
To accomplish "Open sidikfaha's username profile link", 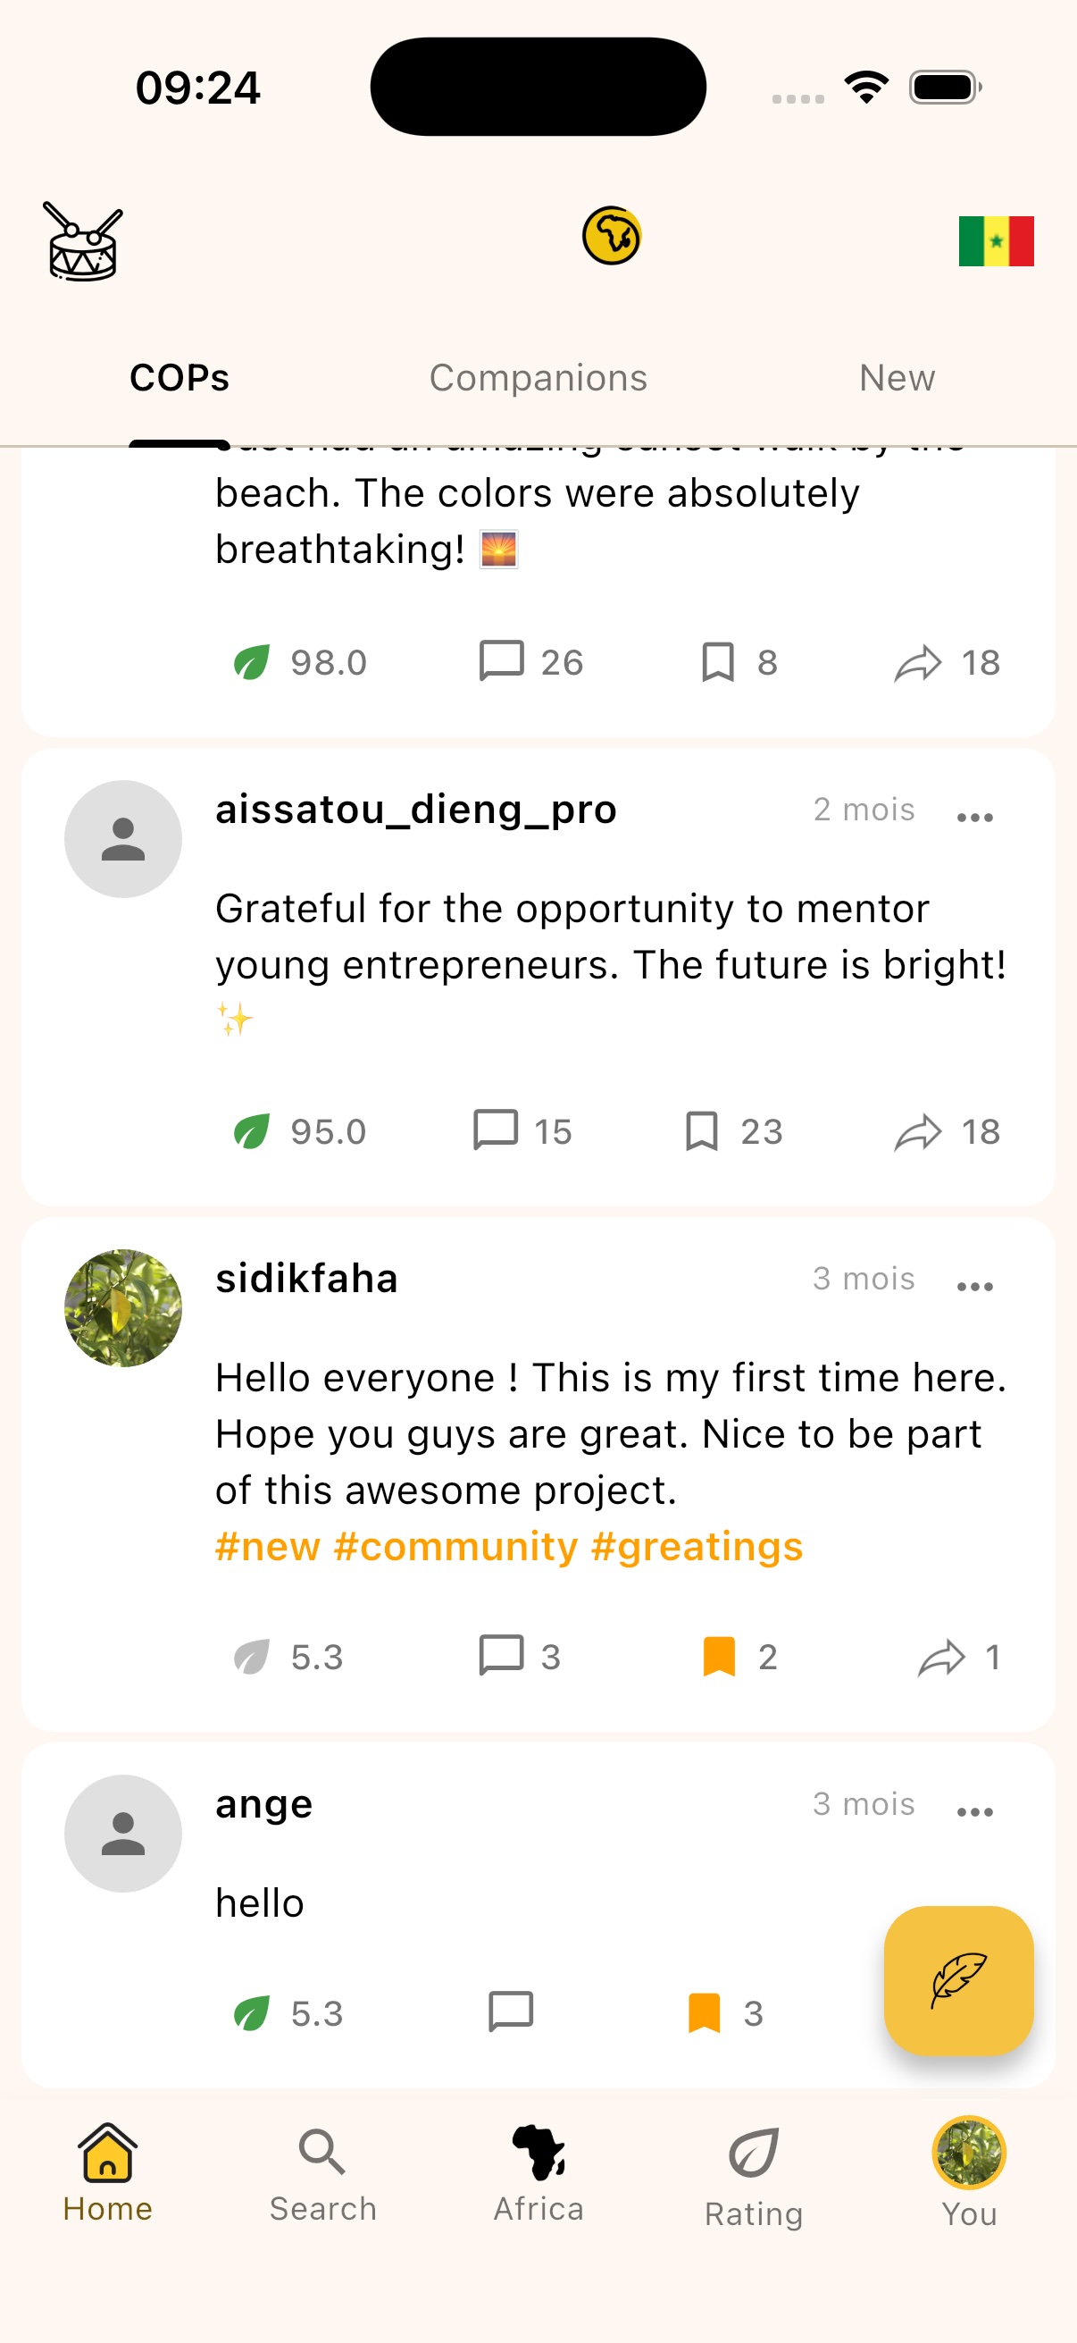I will click(x=306, y=1278).
